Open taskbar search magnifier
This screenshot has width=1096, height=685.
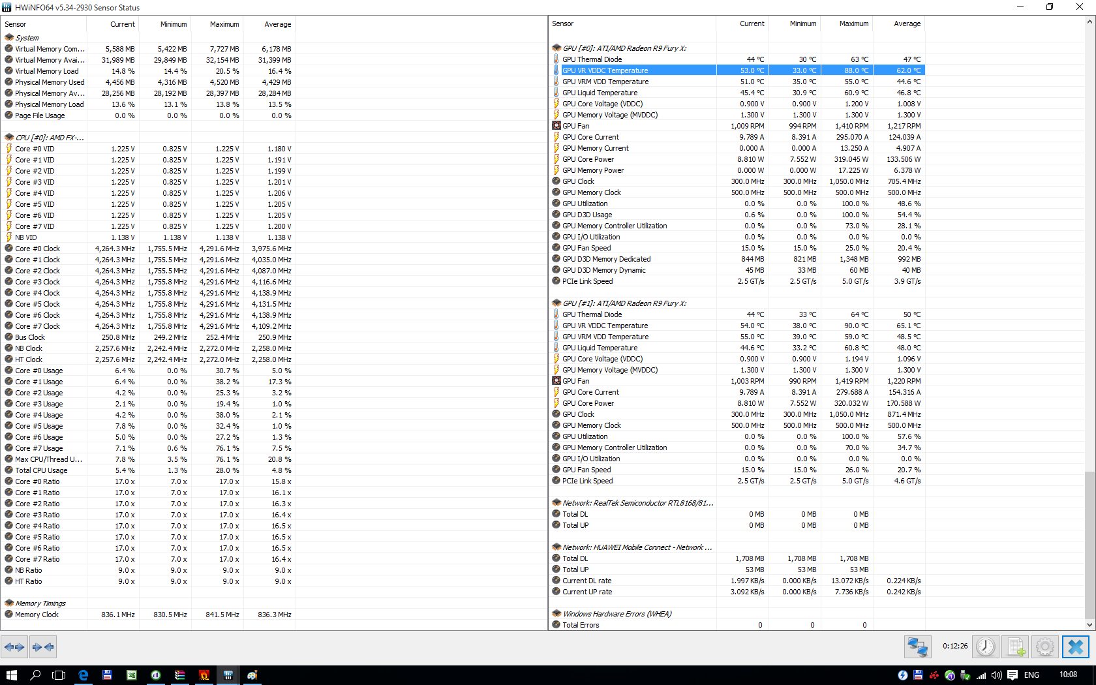click(x=36, y=675)
